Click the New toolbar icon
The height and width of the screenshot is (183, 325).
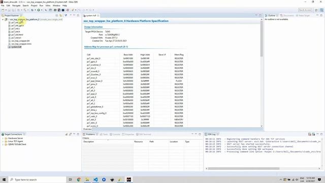[3, 10]
